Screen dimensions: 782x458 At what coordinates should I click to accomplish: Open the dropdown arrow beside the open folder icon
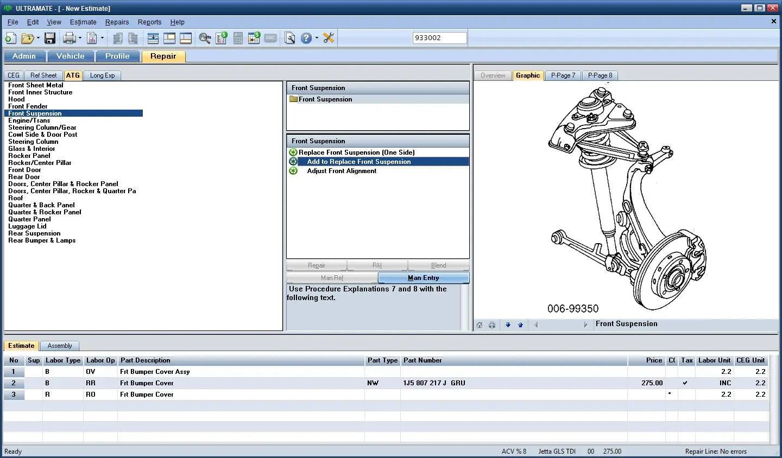(x=38, y=38)
